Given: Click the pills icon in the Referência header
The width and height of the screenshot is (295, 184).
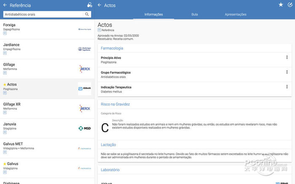Looking at the screenshot, I should pyautogui.click(x=89, y=5).
